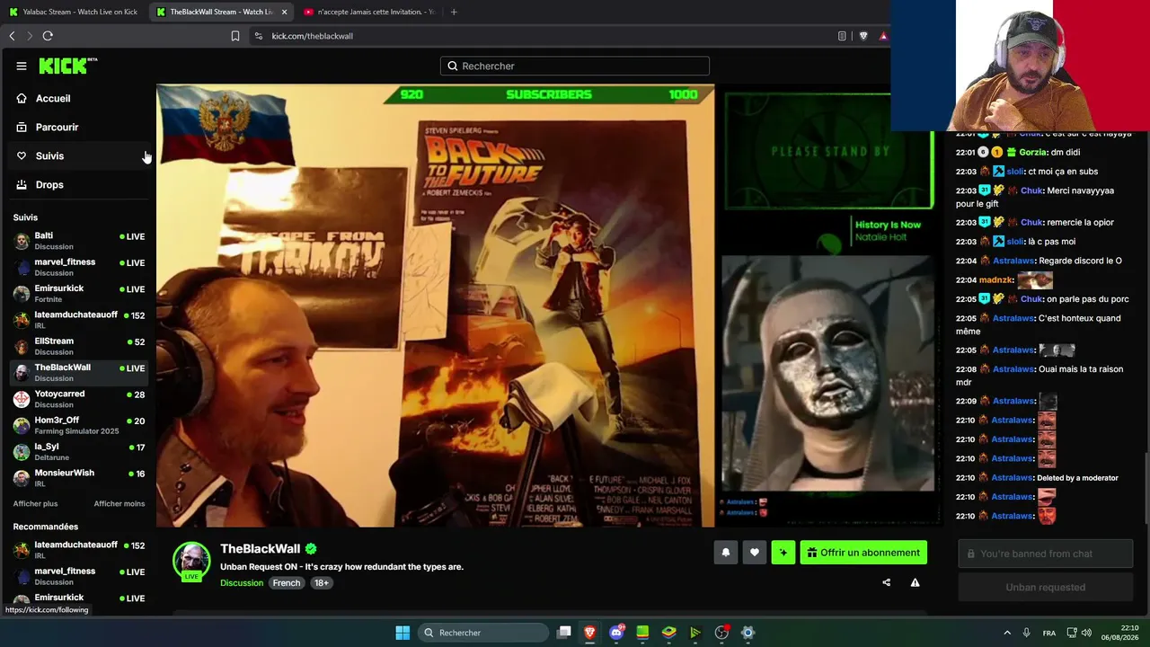1150x647 pixels.
Task: Open Parcourir in the sidebar
Action: coord(77,128)
